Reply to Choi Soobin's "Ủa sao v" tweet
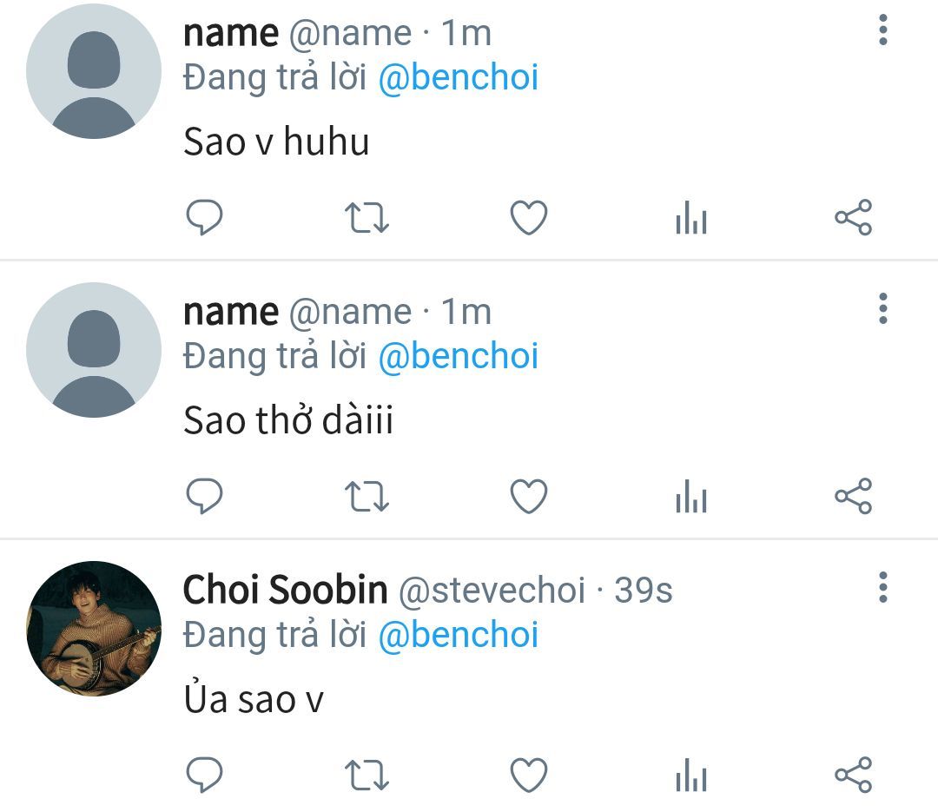 click(x=205, y=775)
